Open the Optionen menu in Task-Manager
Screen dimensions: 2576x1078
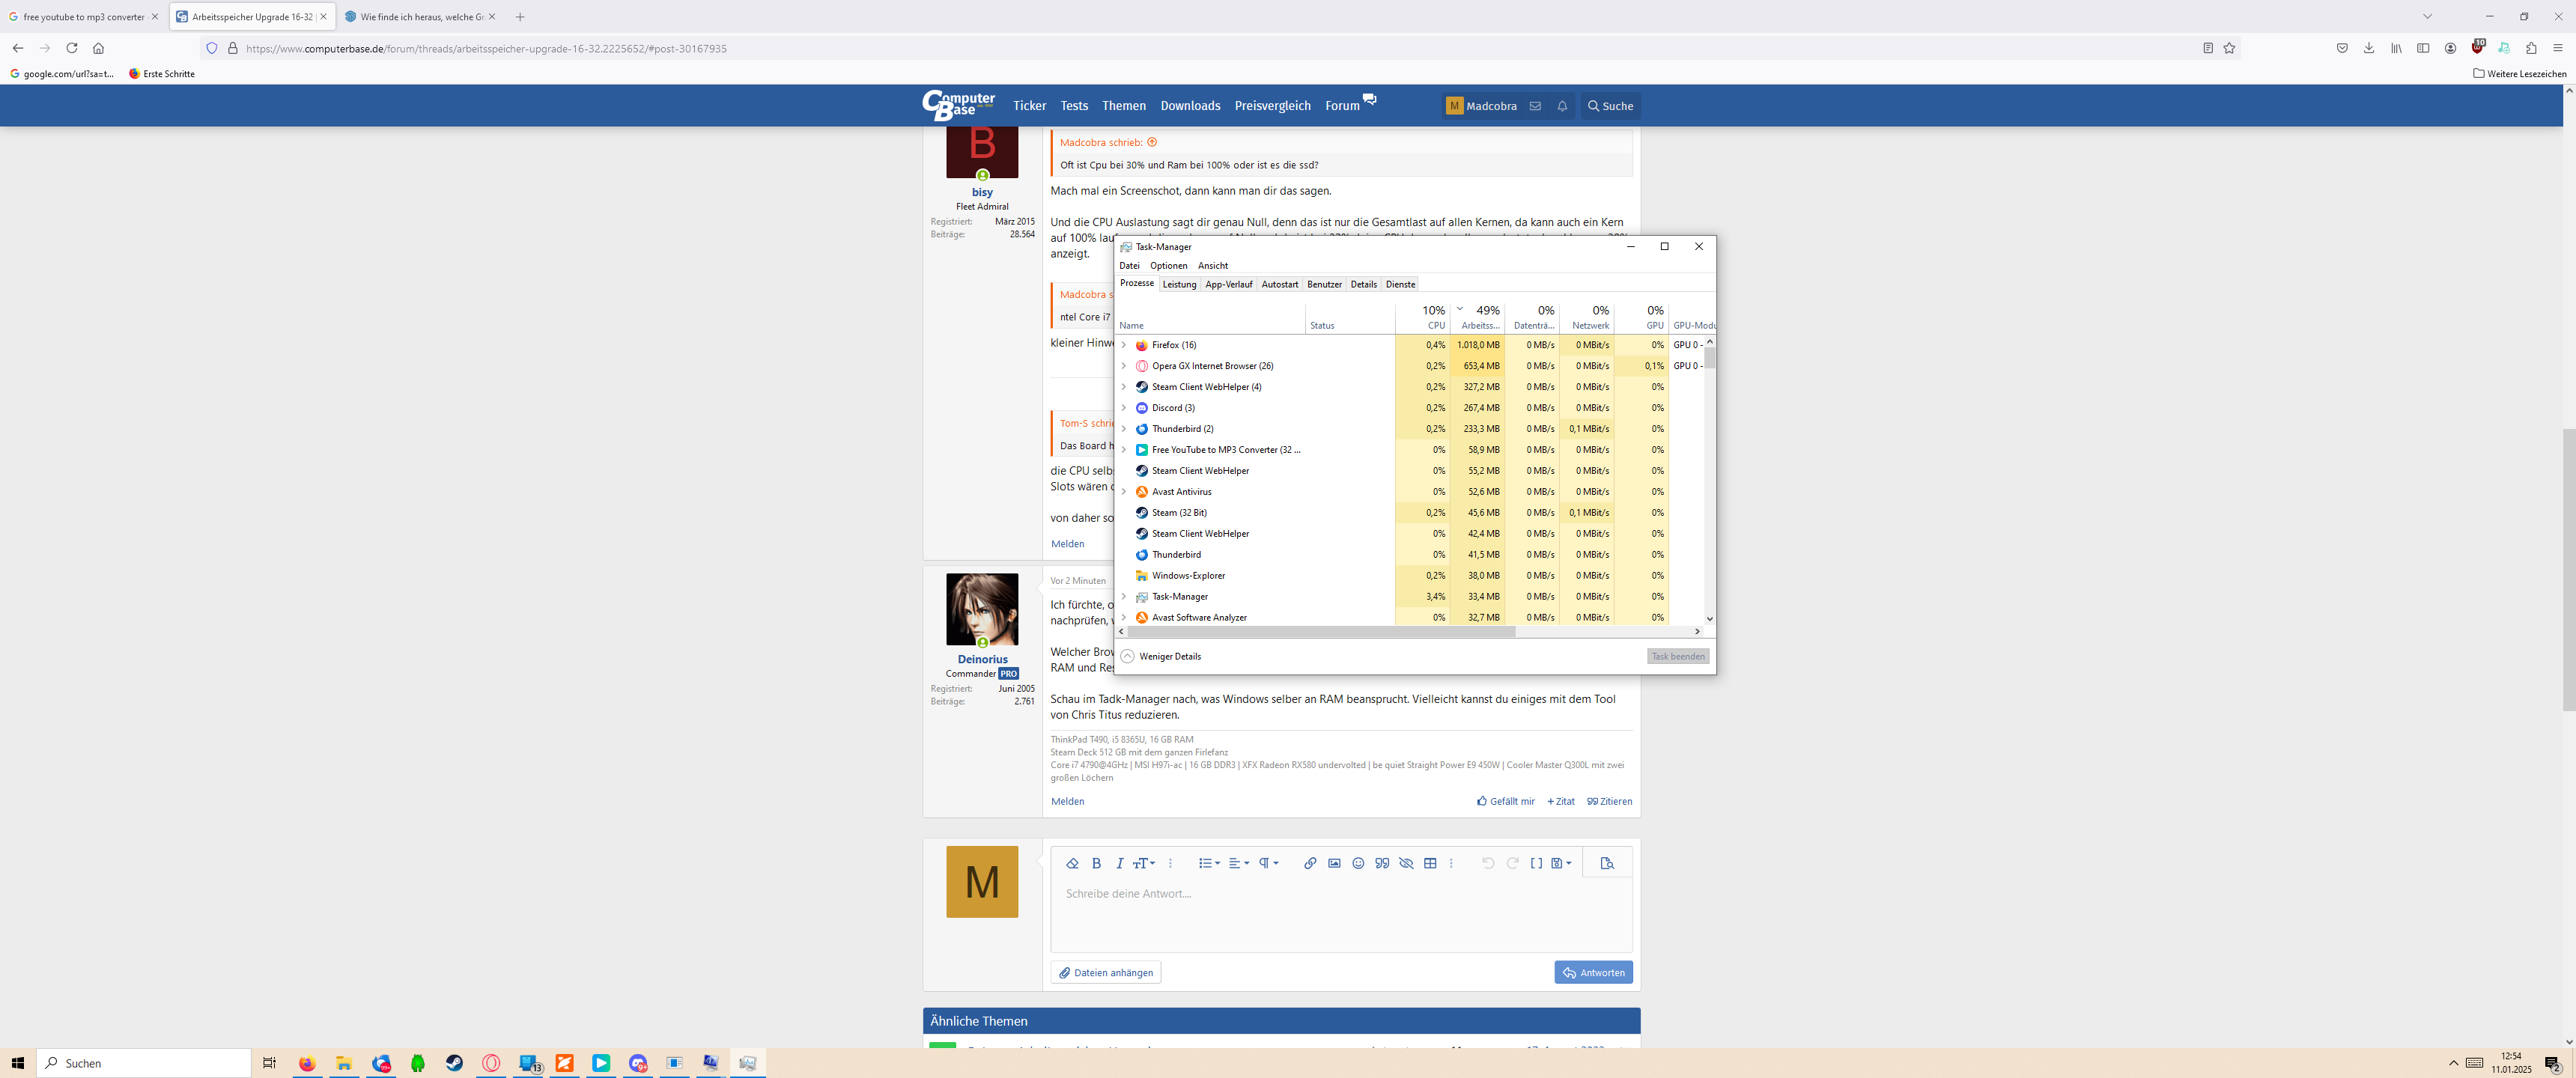click(x=1168, y=266)
